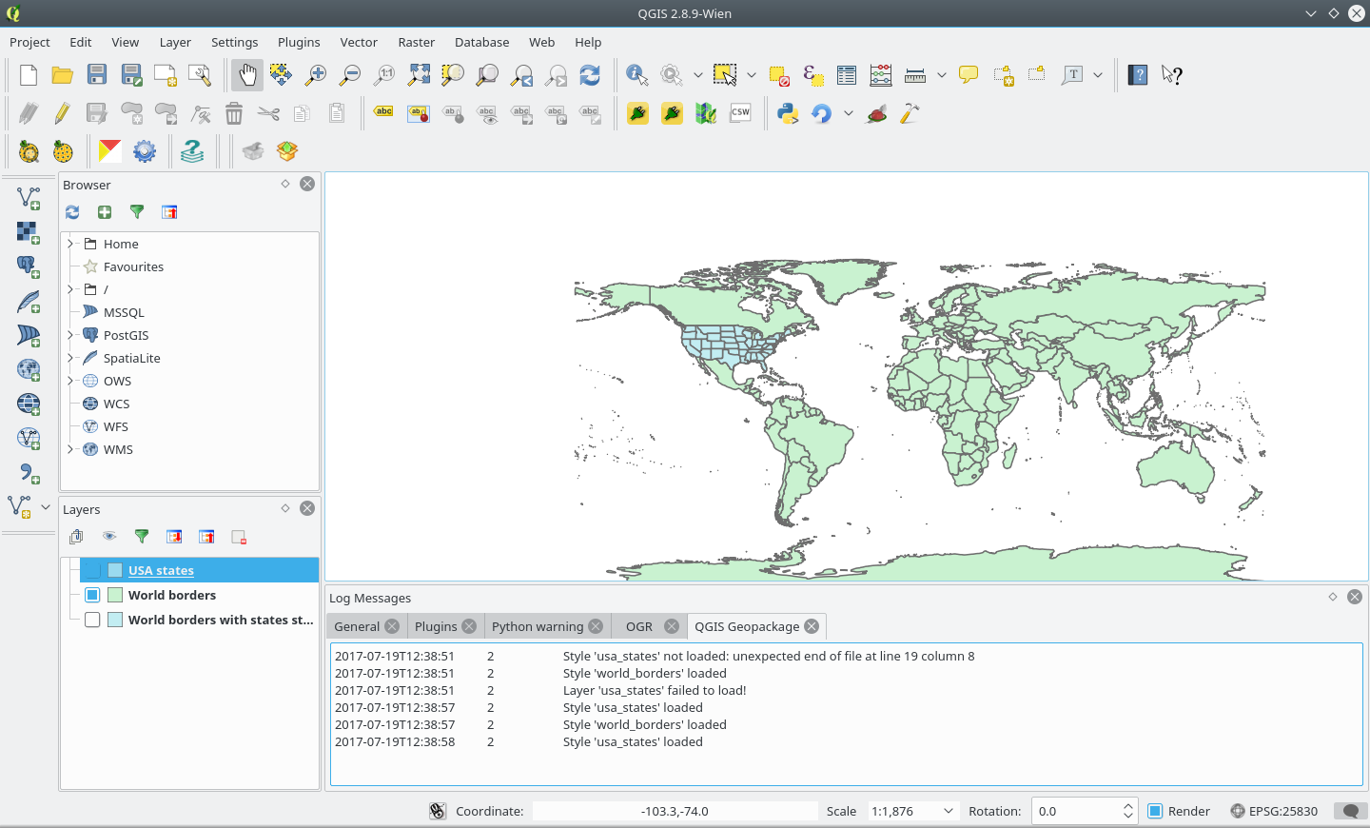Click the Remove Layer icon in Layers panel

(x=239, y=537)
